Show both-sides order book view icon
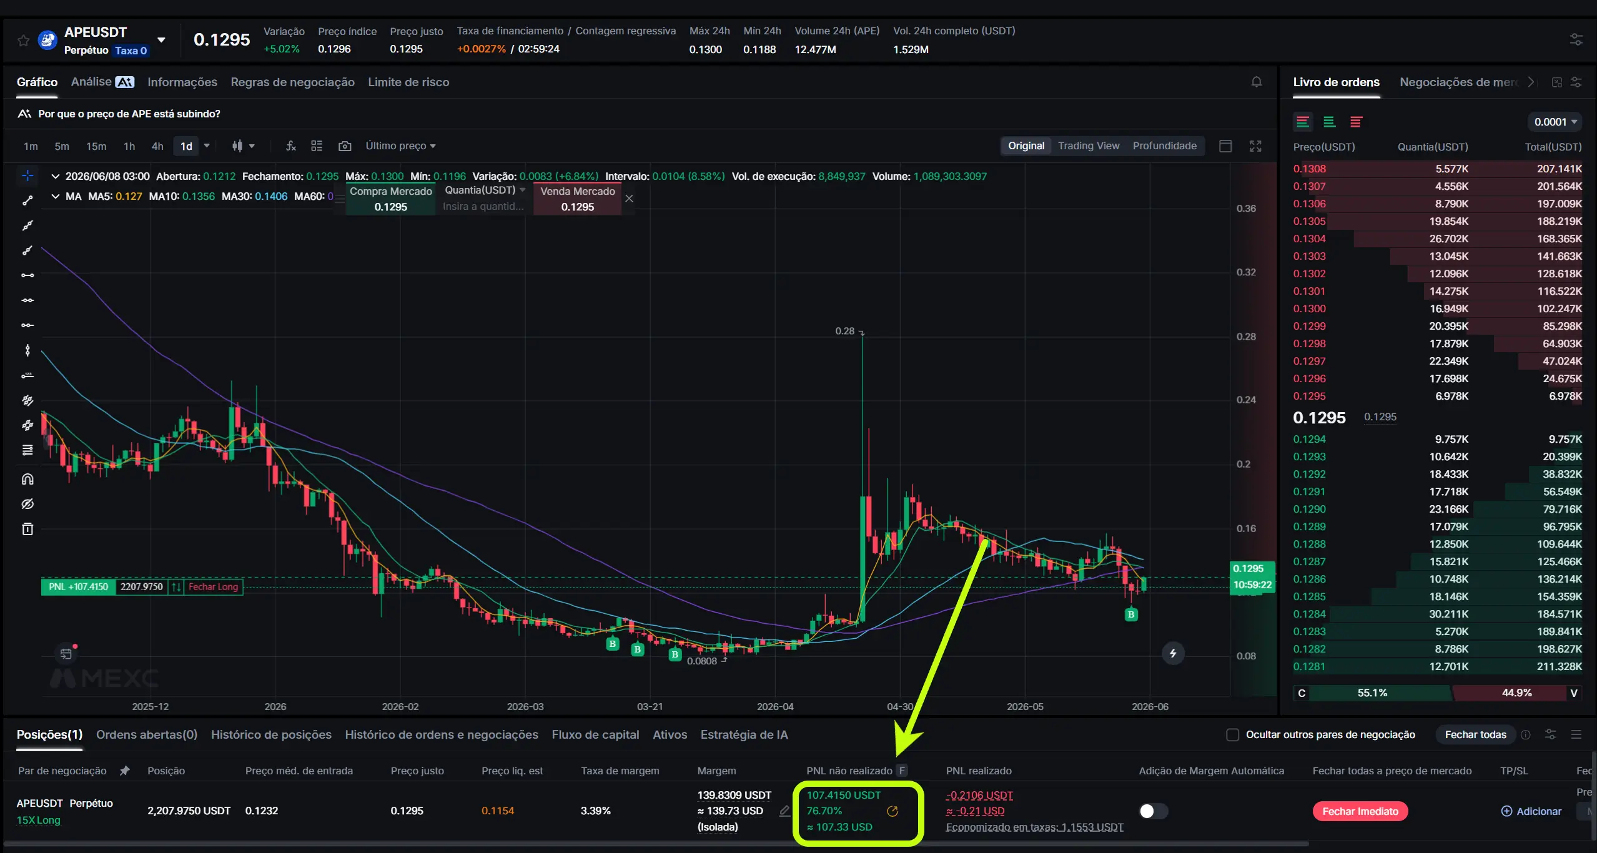Viewport: 1597px width, 853px height. 1303,122
